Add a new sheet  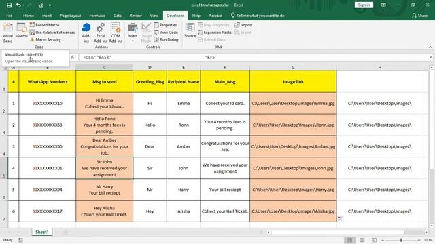point(65,232)
